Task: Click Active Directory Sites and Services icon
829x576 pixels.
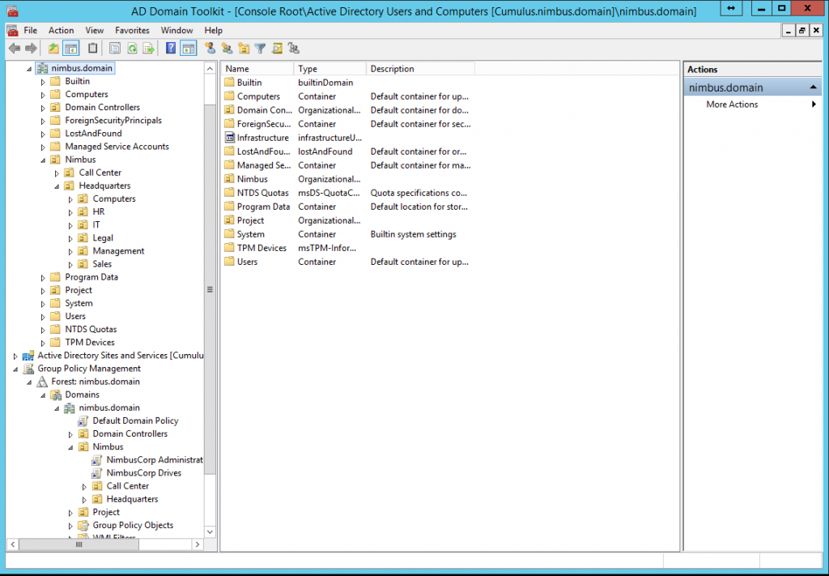Action: (x=28, y=356)
